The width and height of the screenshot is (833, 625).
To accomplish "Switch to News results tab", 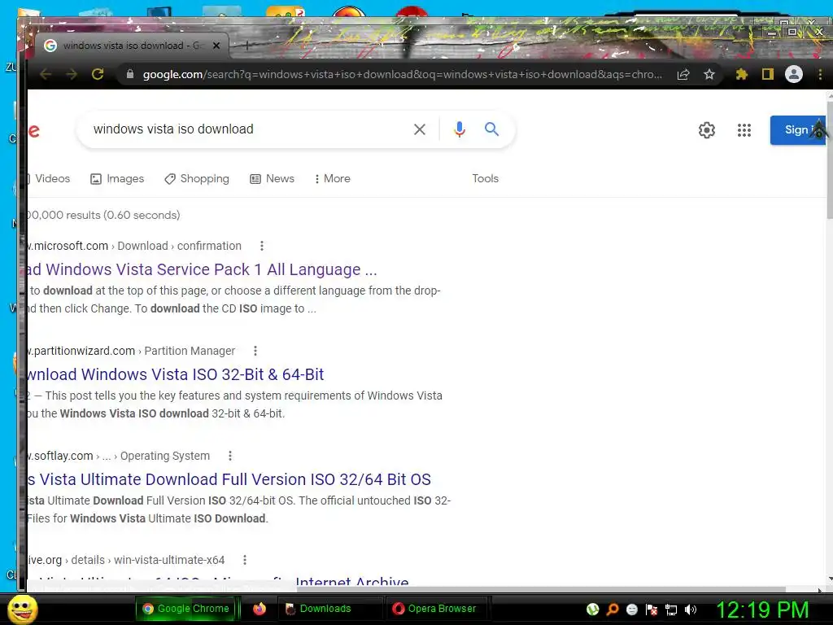I will click(x=272, y=178).
